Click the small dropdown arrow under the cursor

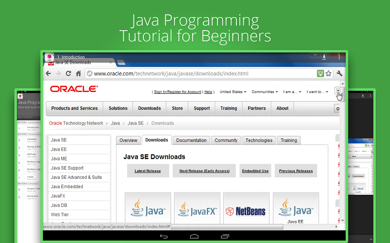coord(338,90)
